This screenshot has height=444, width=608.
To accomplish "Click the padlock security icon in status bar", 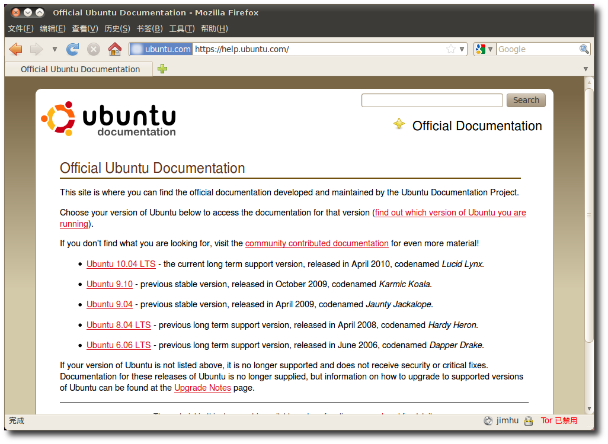I will click(x=528, y=421).
